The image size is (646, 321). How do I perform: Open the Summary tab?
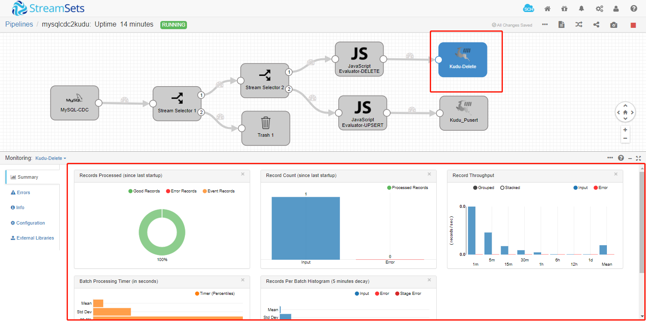pos(33,177)
